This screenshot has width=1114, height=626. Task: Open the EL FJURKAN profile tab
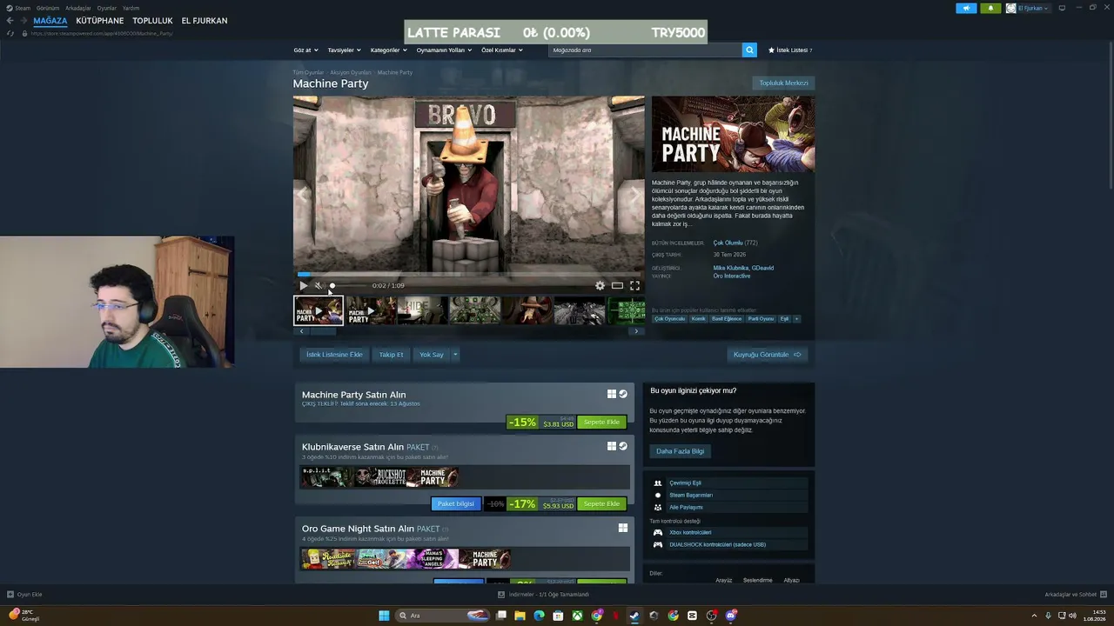click(x=205, y=21)
